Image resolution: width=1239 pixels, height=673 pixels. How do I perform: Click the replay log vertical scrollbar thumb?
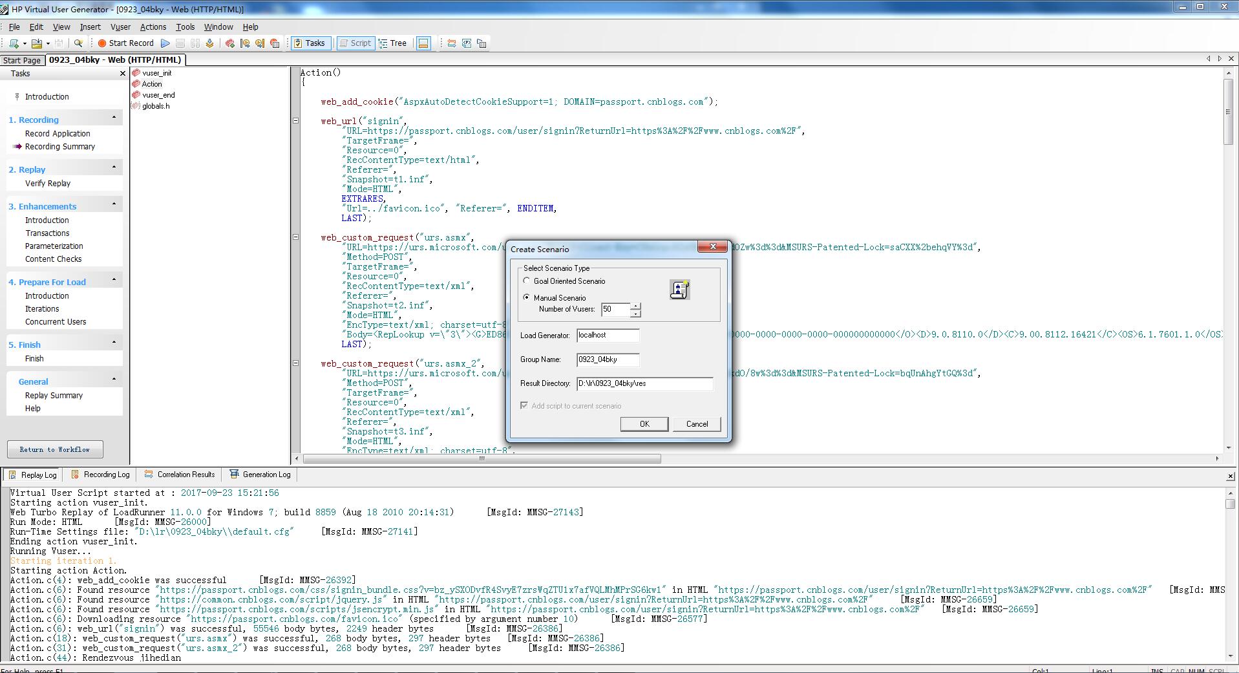tap(1230, 504)
